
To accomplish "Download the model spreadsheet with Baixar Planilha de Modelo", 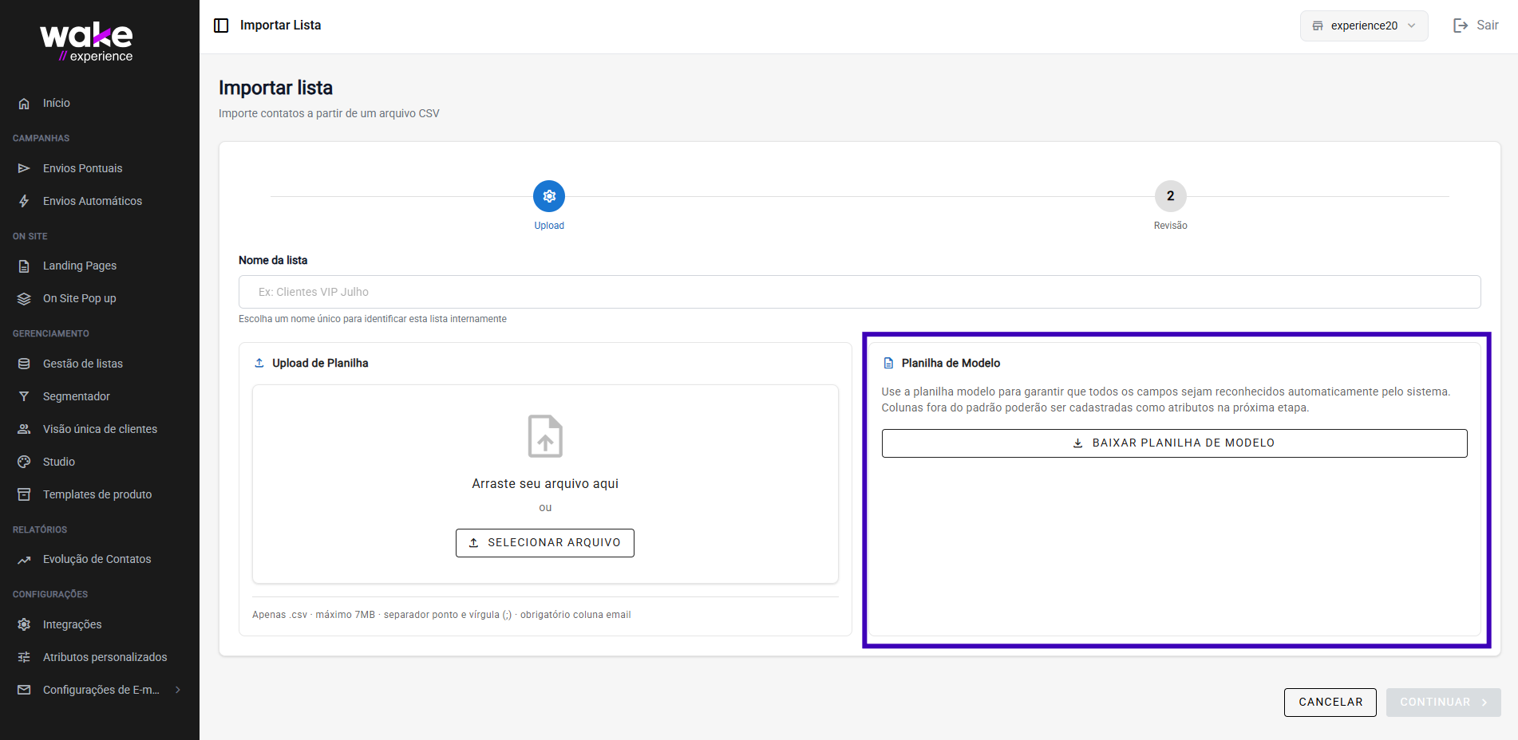I will 1174,443.
